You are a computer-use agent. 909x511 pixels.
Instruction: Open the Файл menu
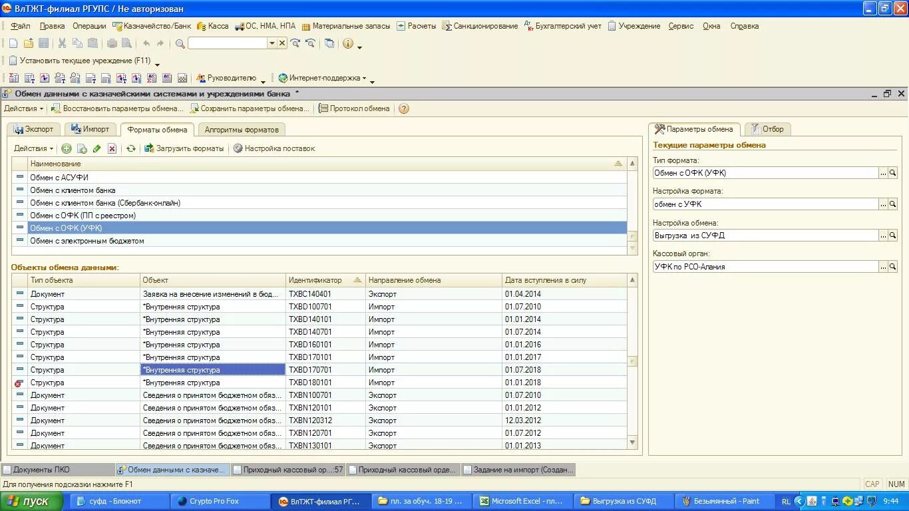21,26
